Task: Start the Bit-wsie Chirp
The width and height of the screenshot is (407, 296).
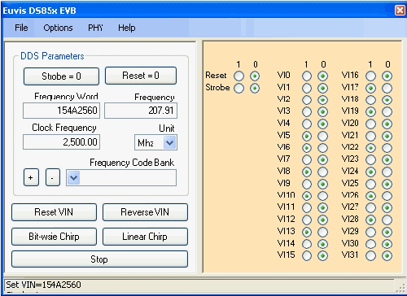Action: coord(54,237)
